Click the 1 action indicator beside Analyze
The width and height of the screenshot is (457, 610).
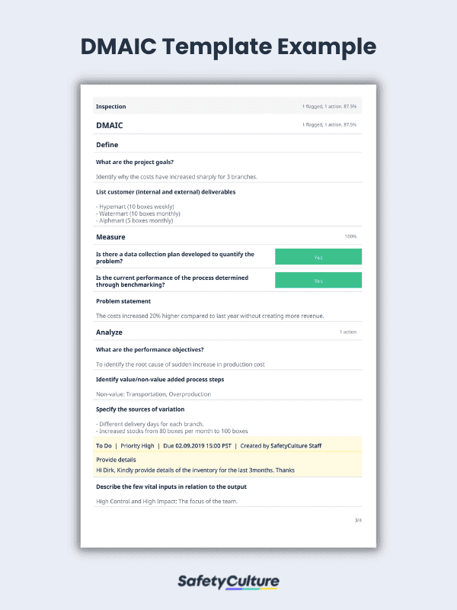348,332
